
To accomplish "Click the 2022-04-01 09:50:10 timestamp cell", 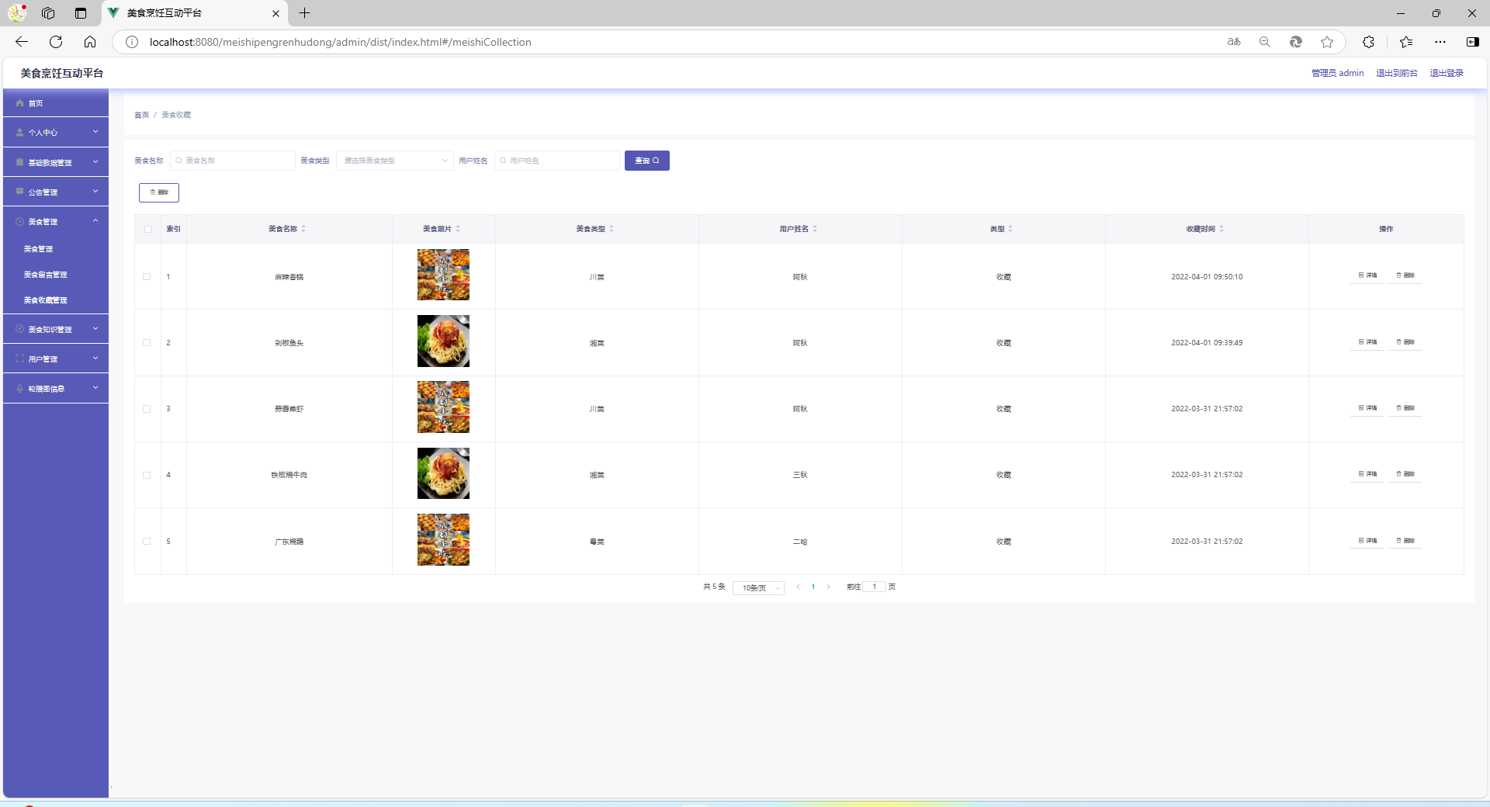I will 1207,277.
